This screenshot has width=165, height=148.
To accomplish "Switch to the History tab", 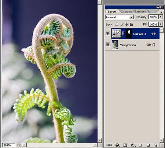I will (141, 12).
